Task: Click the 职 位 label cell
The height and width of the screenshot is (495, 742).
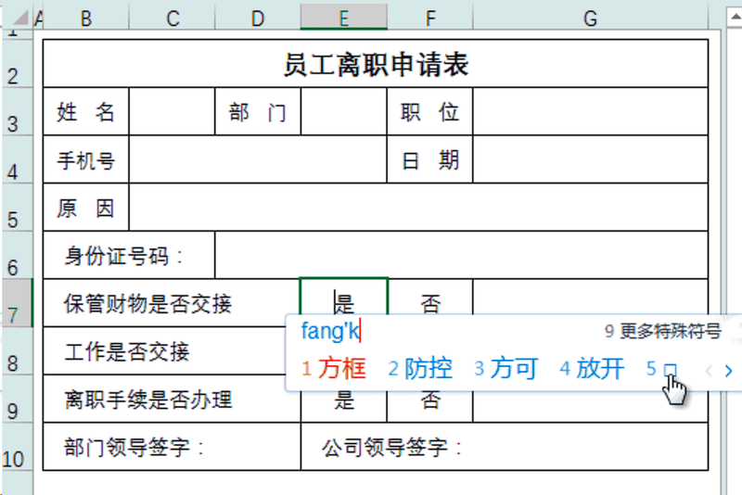Action: [429, 111]
